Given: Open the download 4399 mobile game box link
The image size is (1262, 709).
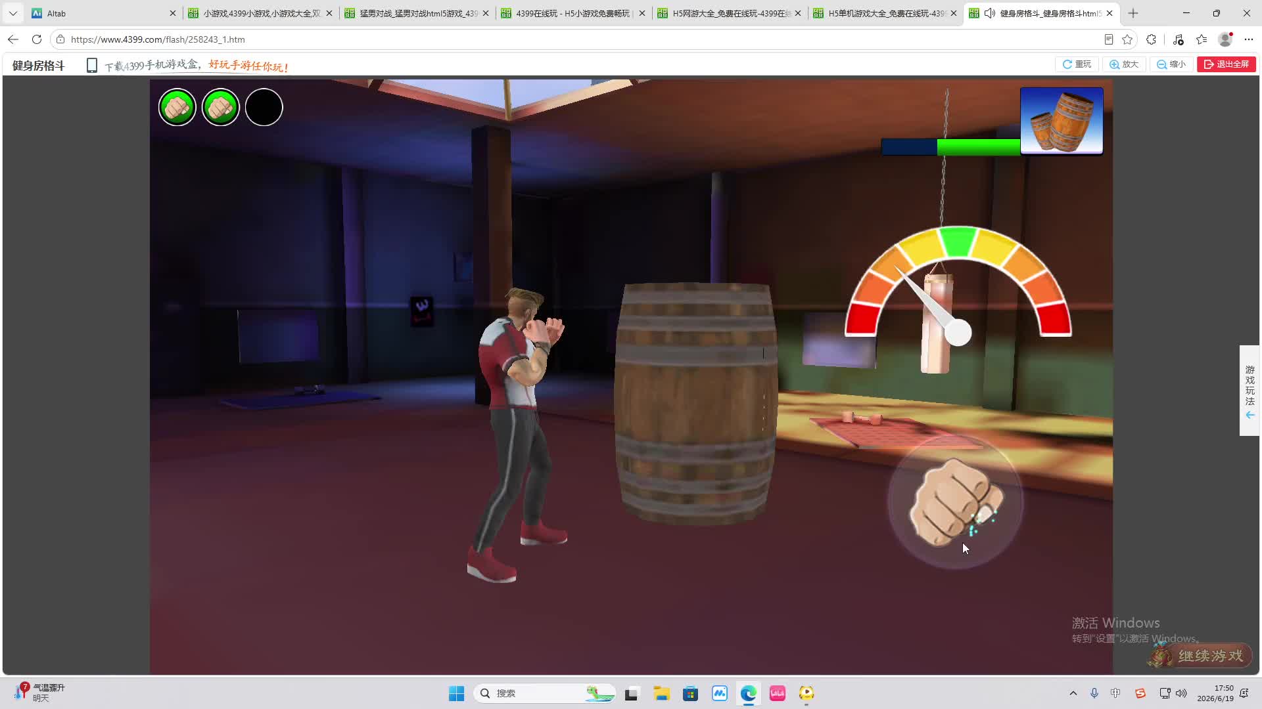Looking at the screenshot, I should 197,66.
